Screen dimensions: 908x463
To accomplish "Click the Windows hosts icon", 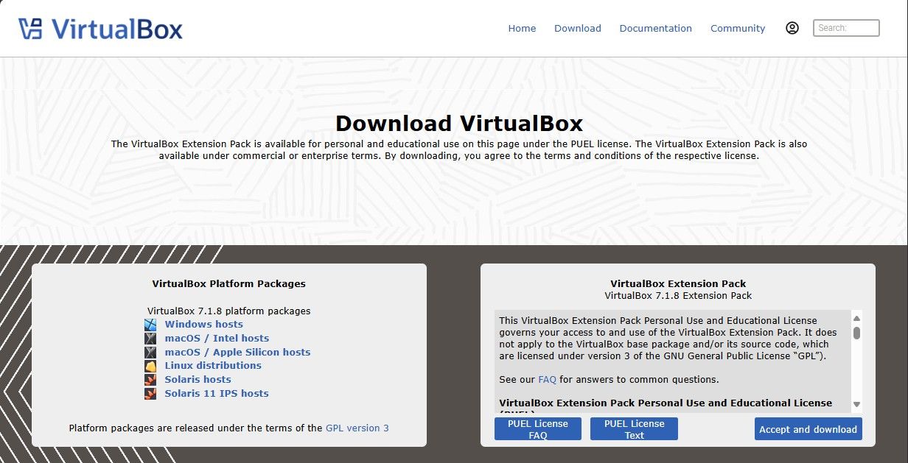I will click(x=150, y=325).
